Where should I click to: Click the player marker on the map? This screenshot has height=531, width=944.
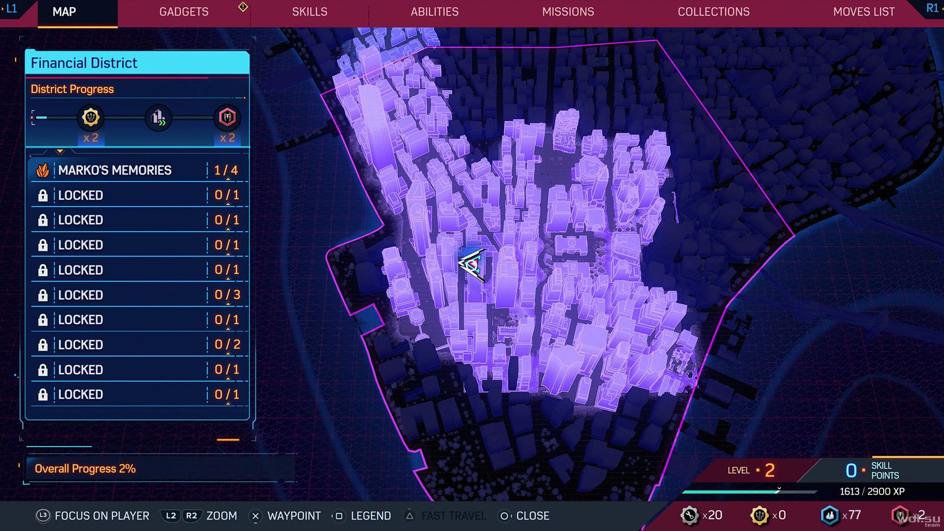[x=472, y=265]
